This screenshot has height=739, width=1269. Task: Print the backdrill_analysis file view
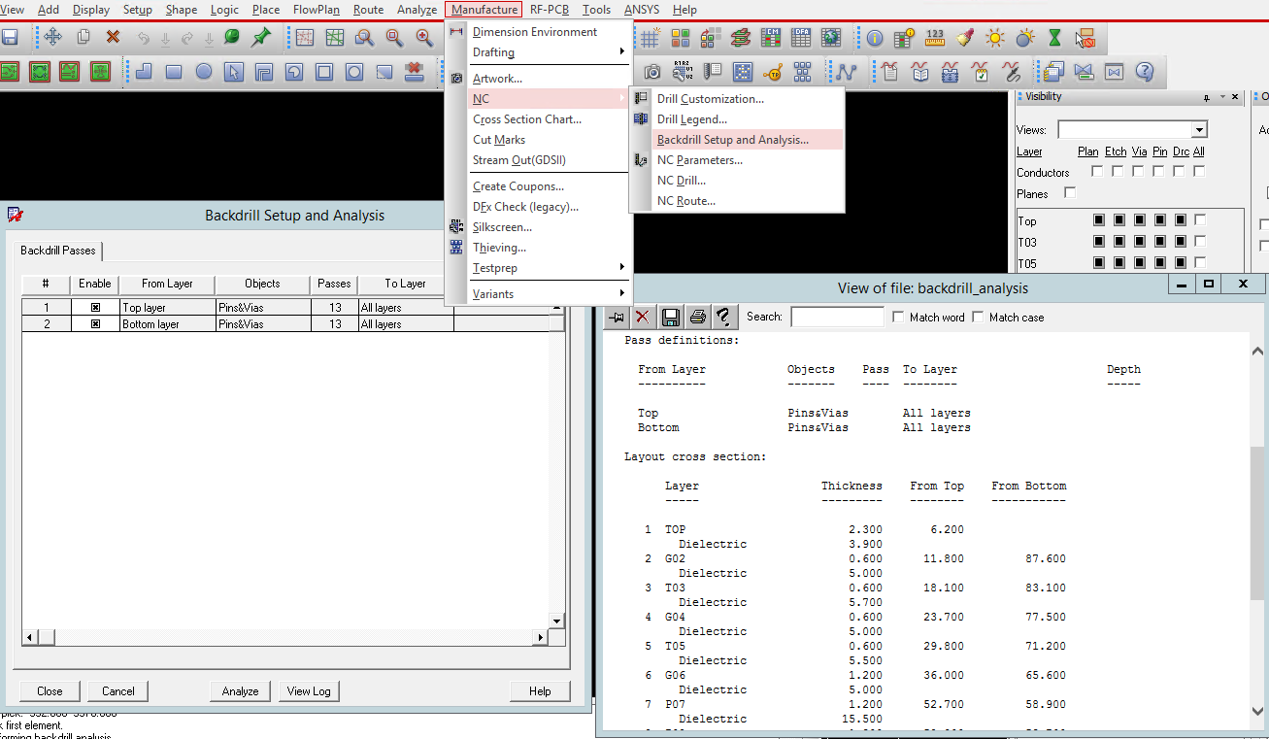697,317
